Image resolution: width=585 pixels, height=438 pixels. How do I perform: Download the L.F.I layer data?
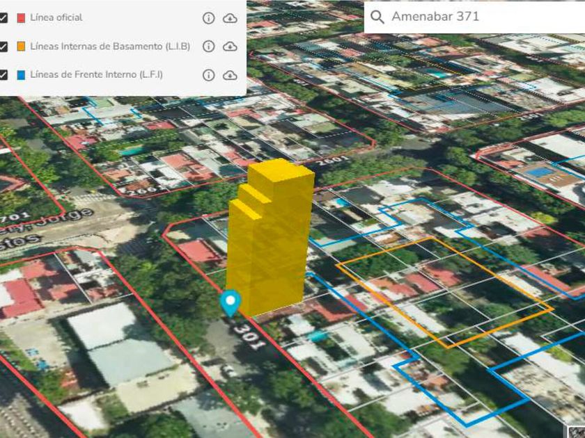point(230,75)
